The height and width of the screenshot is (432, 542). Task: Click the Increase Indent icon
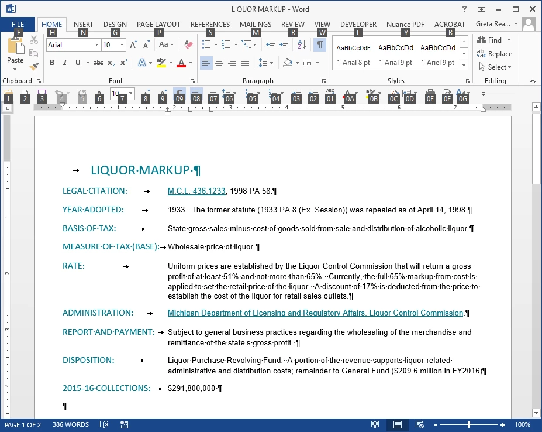[284, 44]
